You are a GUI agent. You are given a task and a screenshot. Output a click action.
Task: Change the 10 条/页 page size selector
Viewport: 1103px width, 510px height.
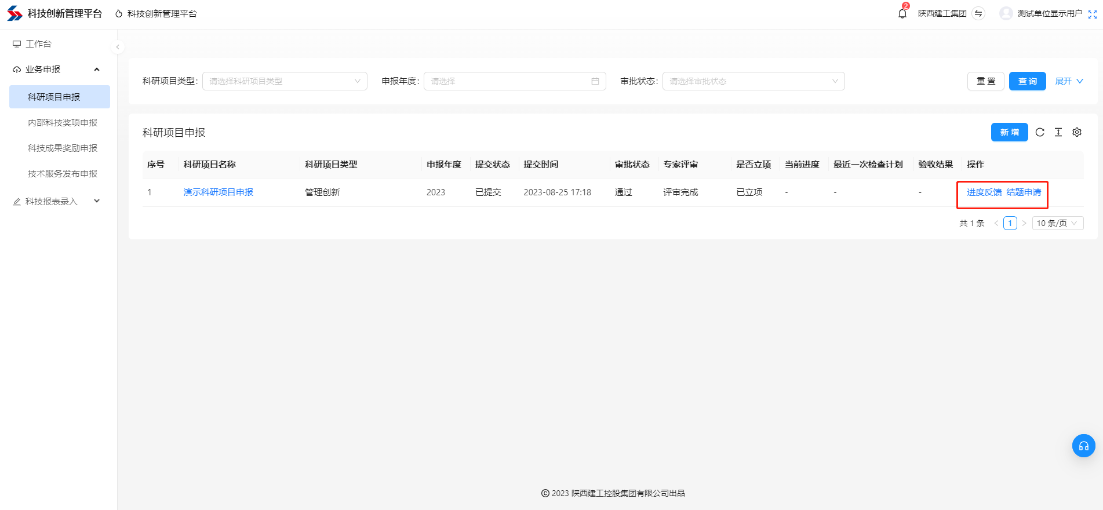tap(1057, 223)
